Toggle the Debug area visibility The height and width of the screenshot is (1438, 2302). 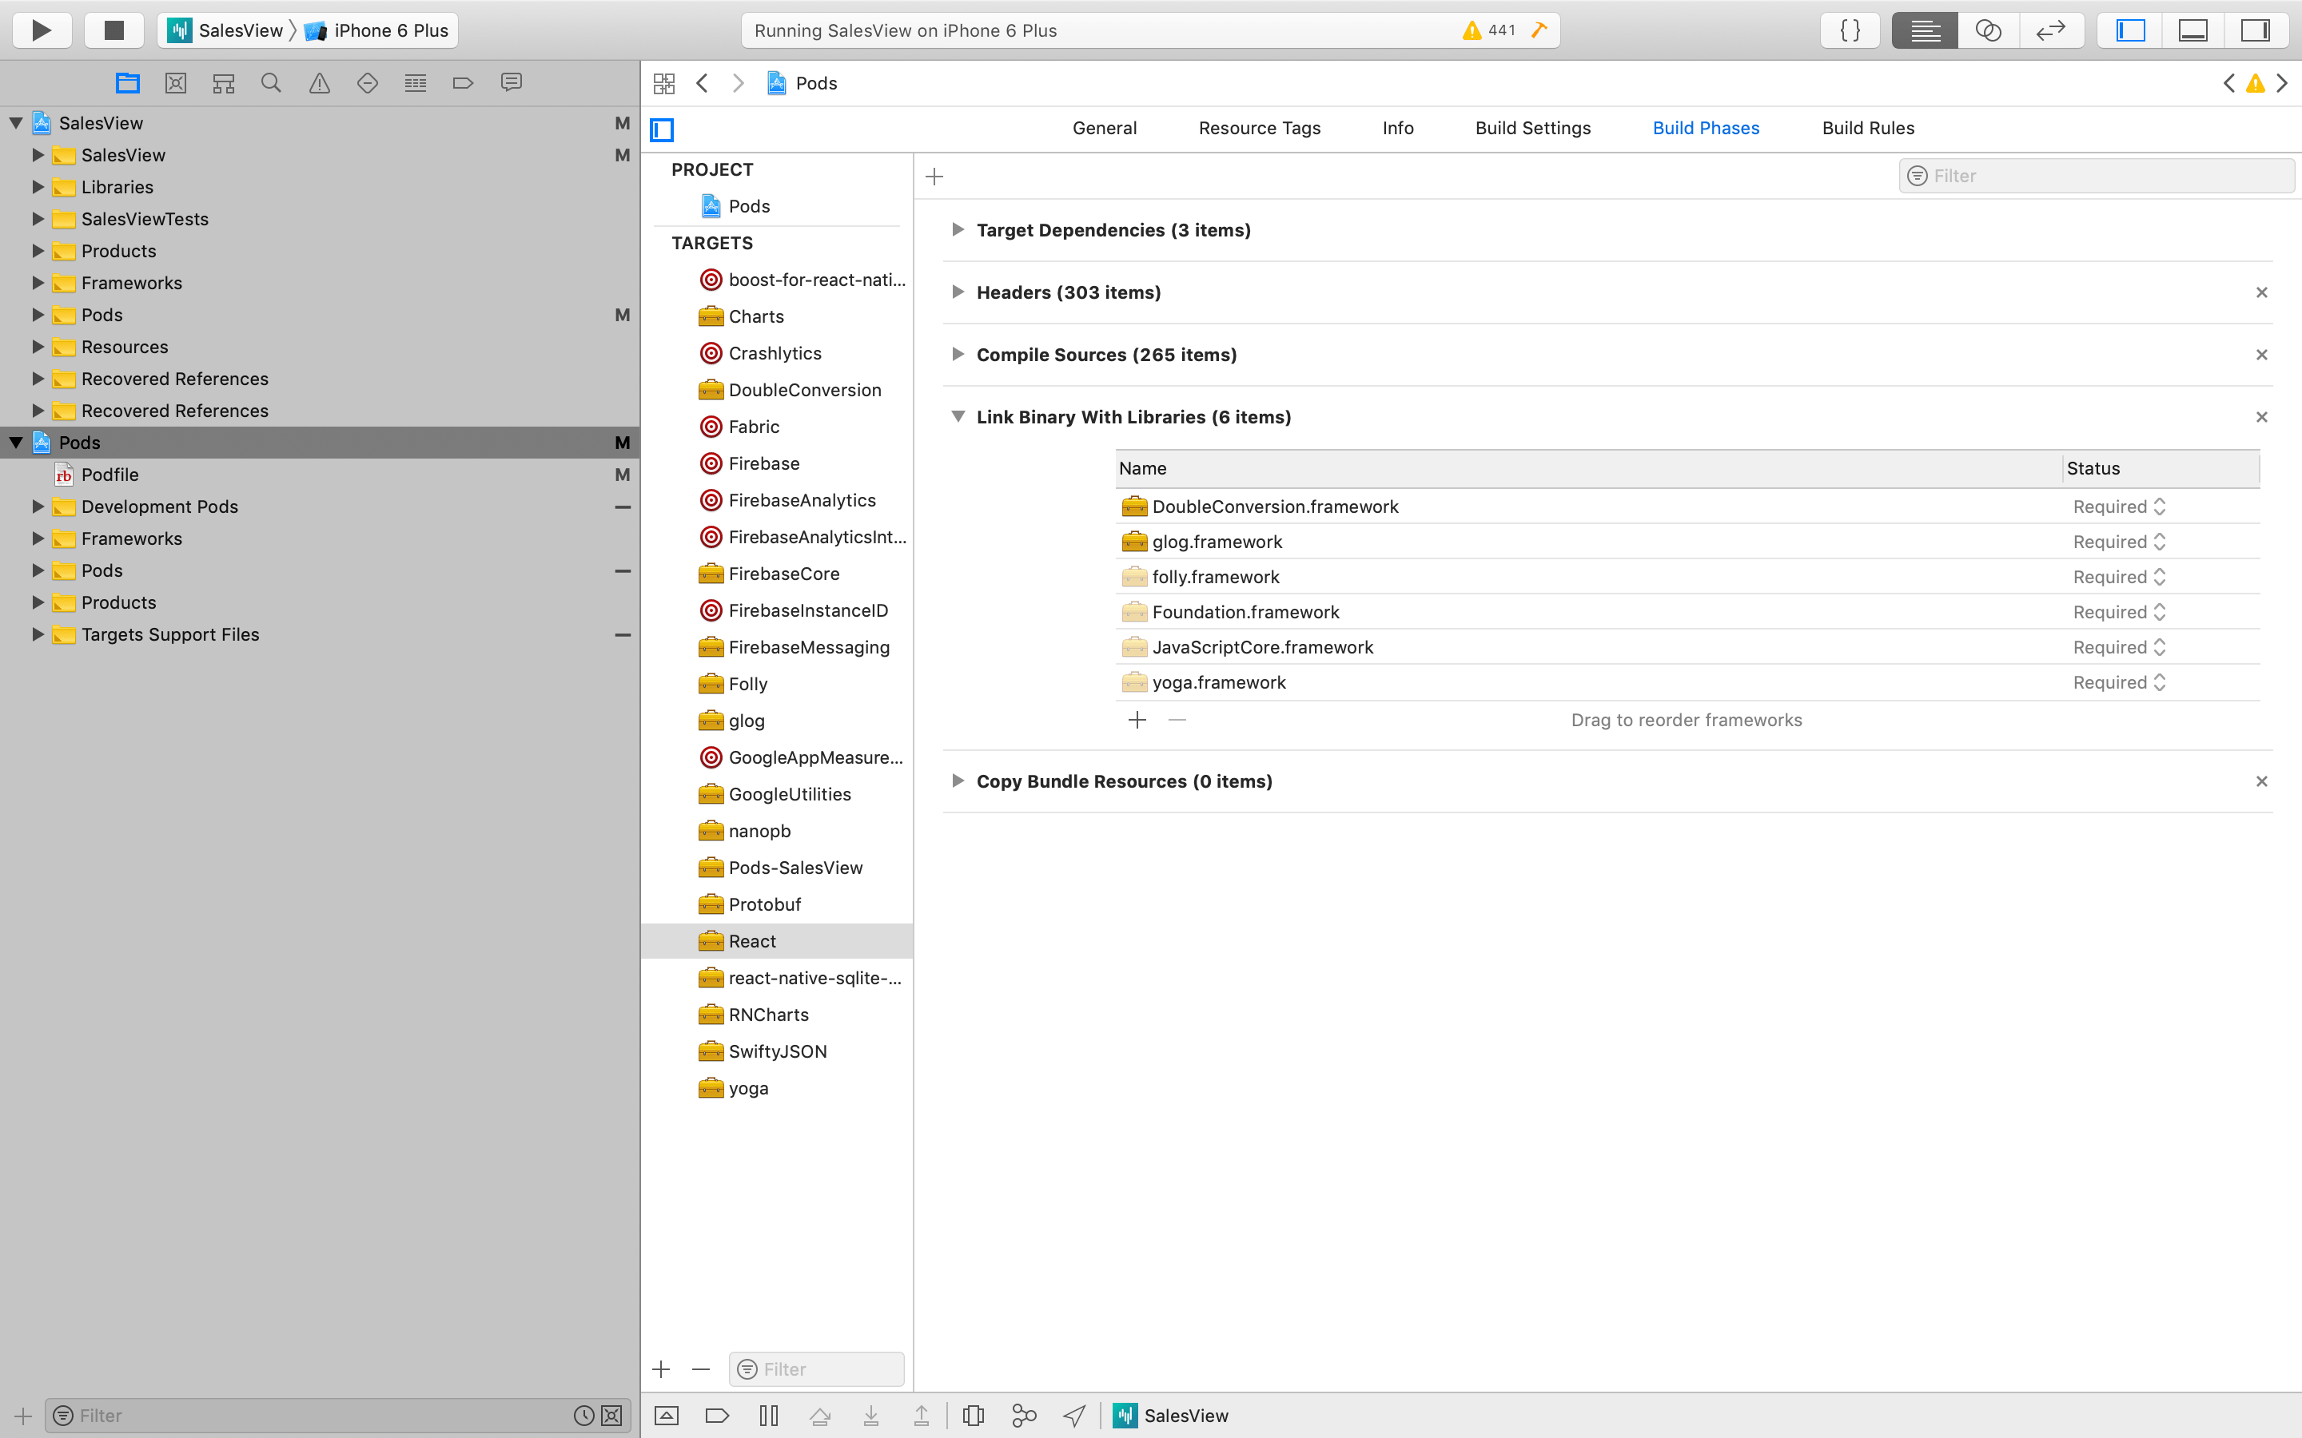click(x=2192, y=30)
